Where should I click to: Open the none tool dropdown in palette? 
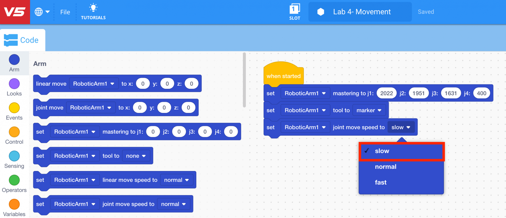coord(136,156)
